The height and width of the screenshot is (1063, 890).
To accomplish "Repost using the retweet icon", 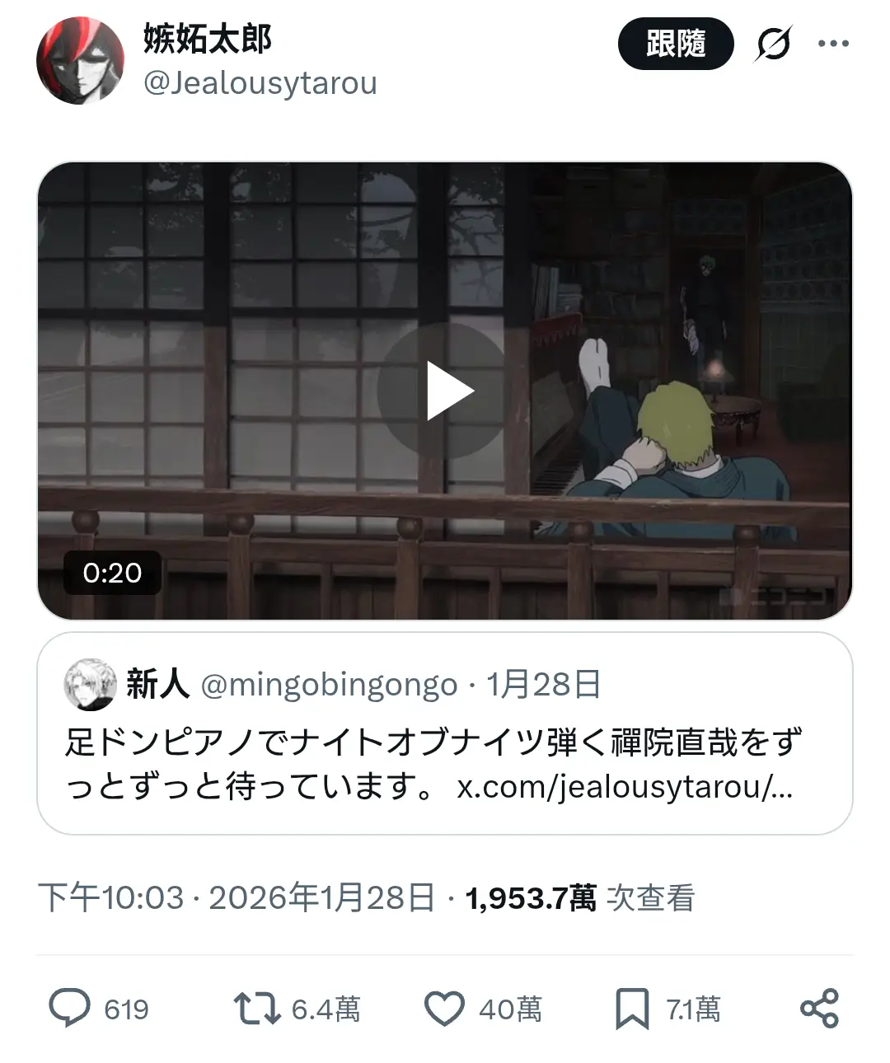I will pyautogui.click(x=257, y=1009).
